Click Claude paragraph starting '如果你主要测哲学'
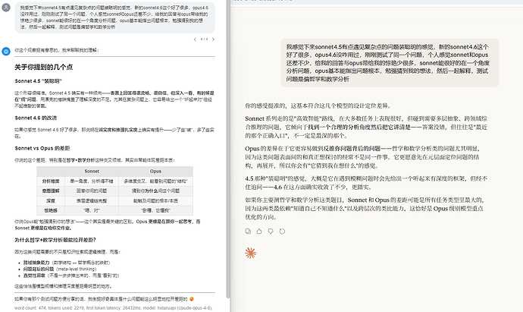Image resolution: width=523 pixels, height=312 pixels. coord(366,209)
